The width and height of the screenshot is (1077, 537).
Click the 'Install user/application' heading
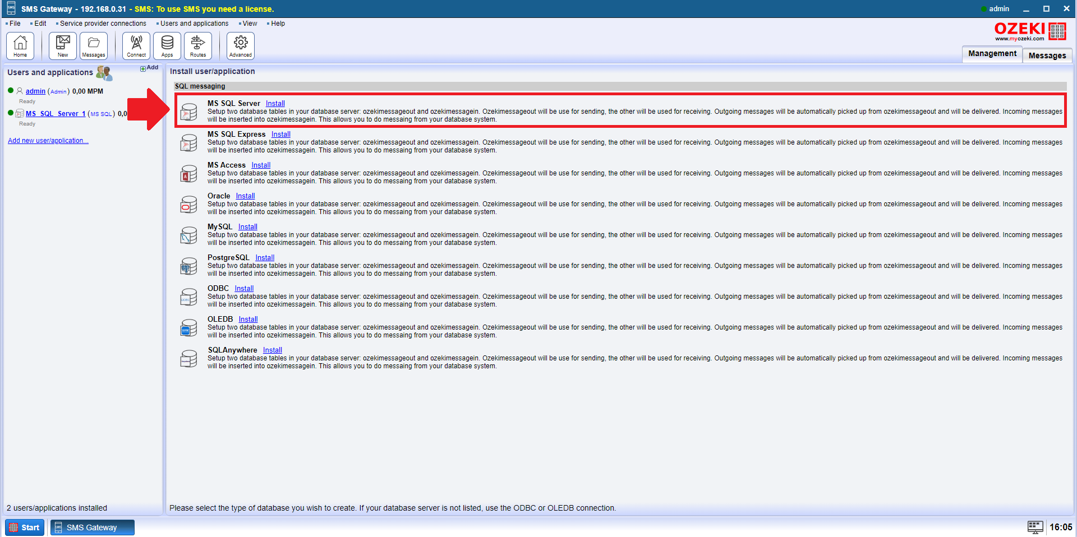[x=213, y=71]
